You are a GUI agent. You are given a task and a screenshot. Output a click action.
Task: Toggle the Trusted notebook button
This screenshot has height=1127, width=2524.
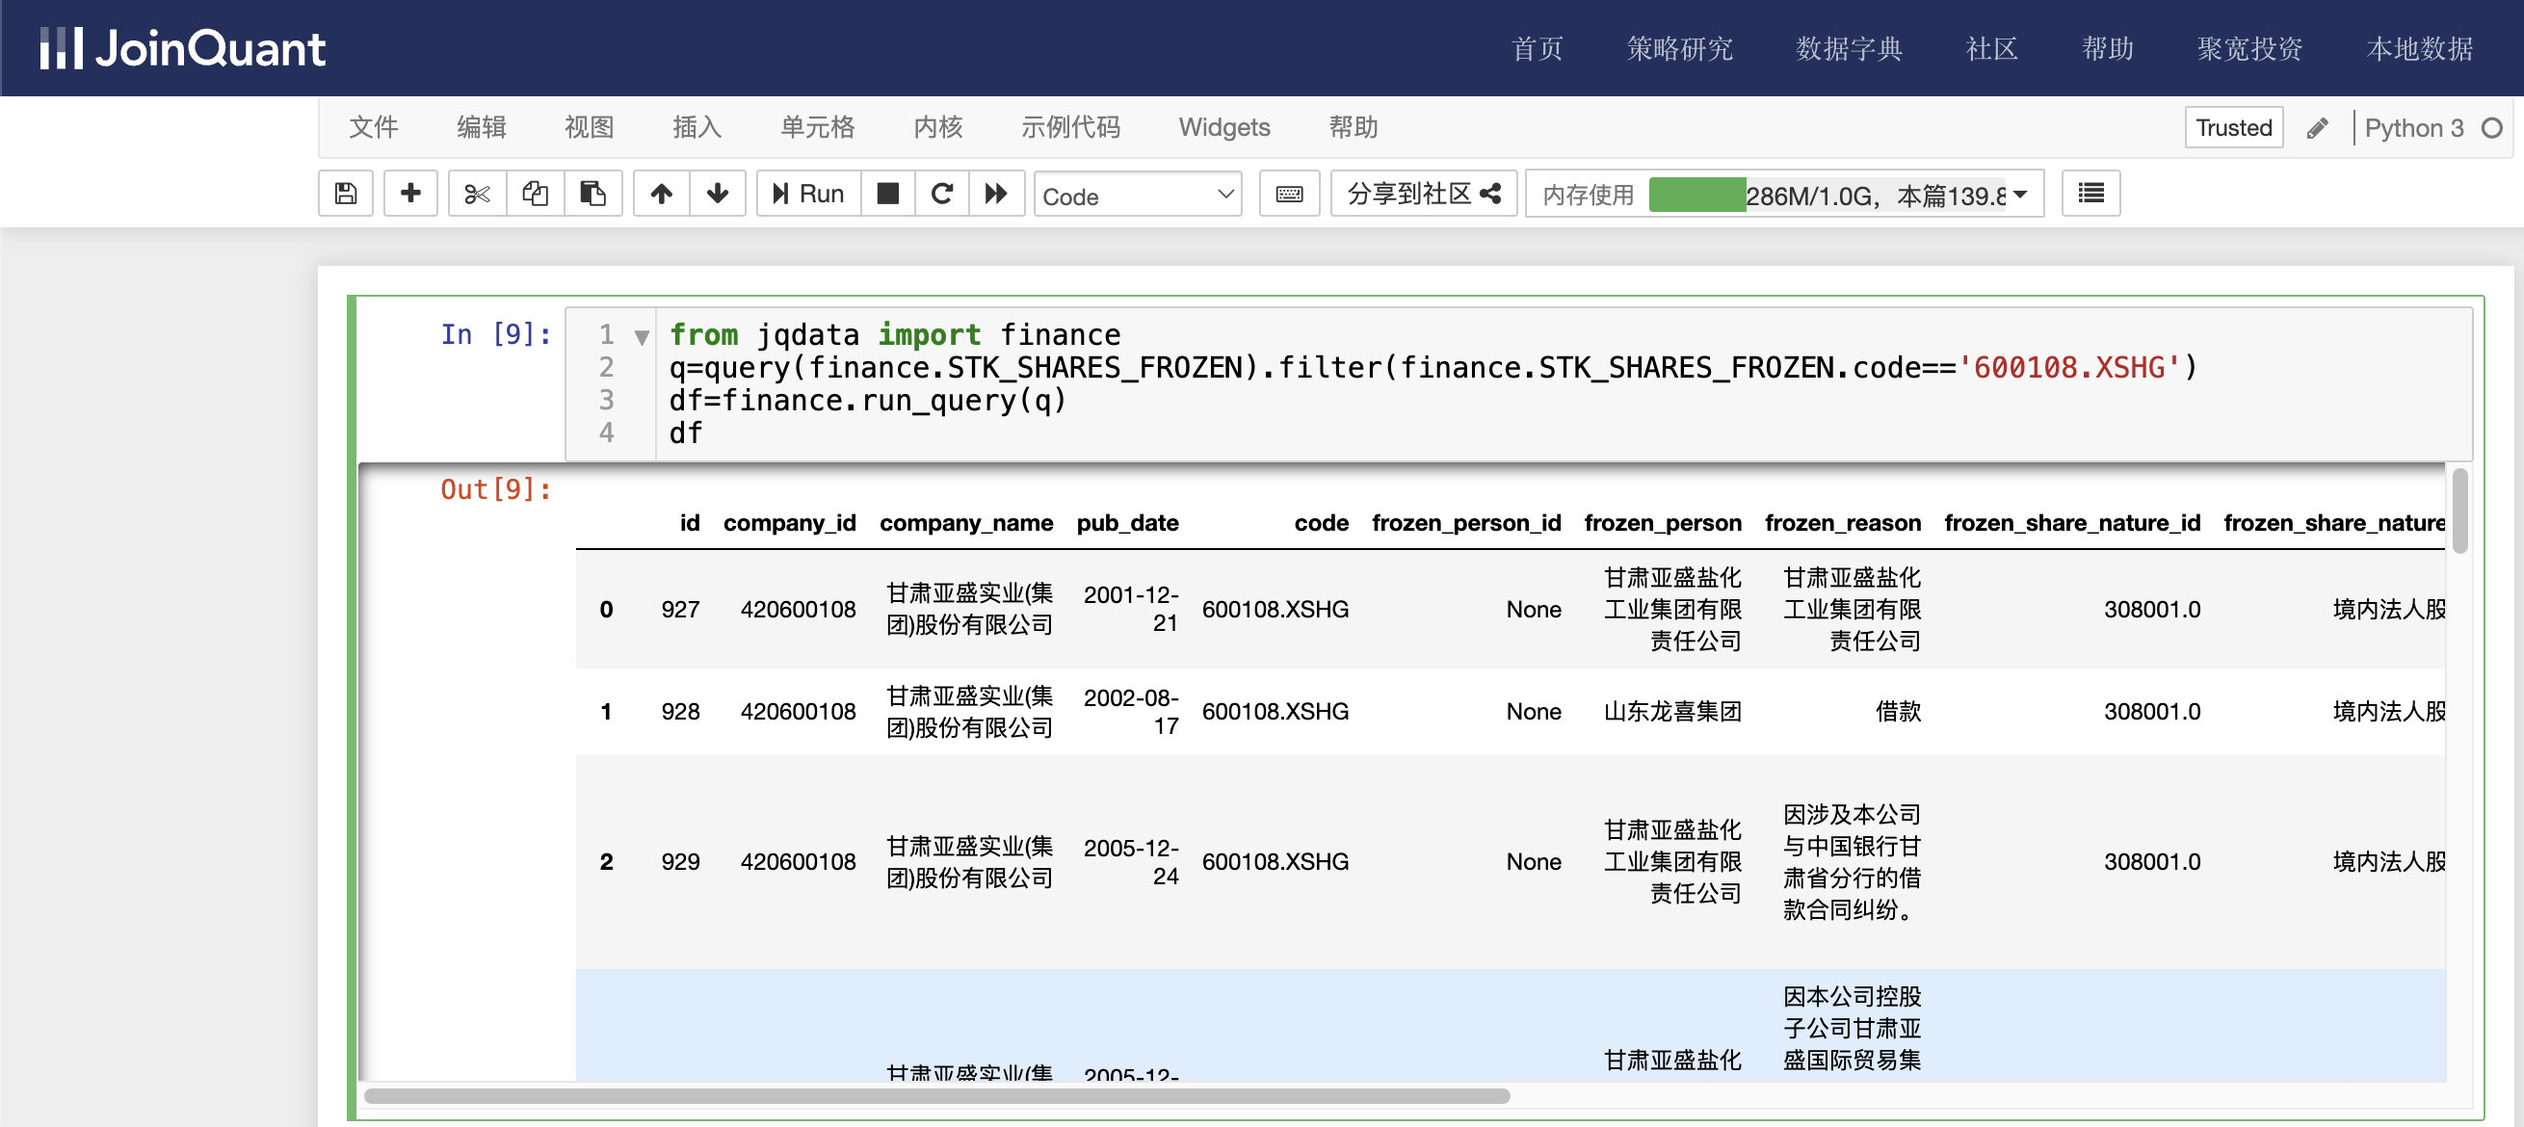[x=2233, y=127]
